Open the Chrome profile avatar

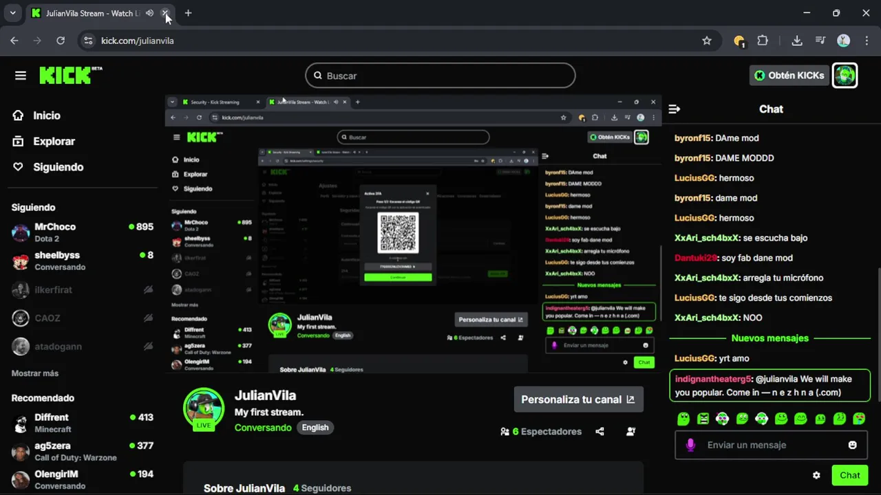coord(843,41)
